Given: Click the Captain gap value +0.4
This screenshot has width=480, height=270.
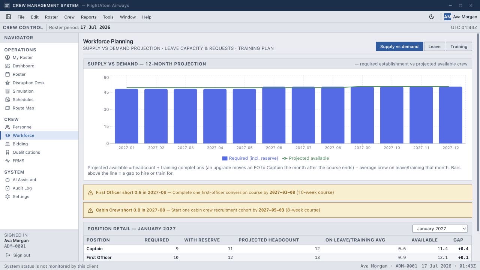Looking at the screenshot, I should 463,249.
